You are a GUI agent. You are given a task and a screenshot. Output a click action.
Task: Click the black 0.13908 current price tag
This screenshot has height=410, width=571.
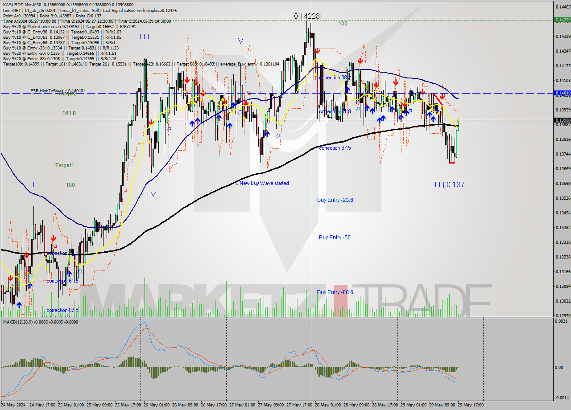coord(562,120)
